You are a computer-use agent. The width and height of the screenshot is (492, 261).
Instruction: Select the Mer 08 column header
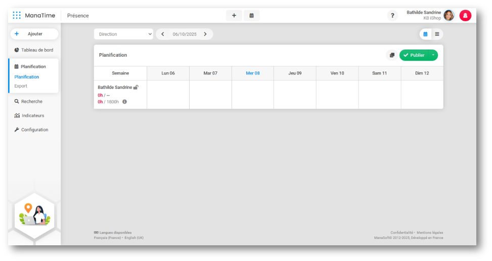[x=253, y=73]
